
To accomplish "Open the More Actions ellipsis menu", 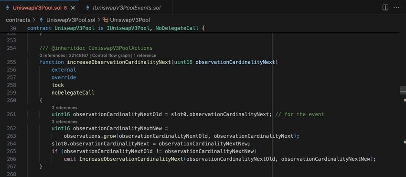I will 396,8.
